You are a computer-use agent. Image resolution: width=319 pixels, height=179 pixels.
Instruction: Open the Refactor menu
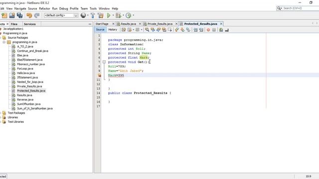pos(44,8)
